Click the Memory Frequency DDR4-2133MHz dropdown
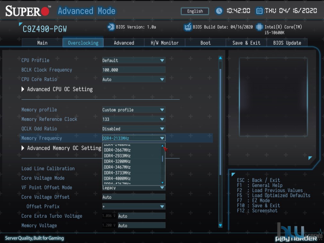This screenshot has height=243, width=324. pyautogui.click(x=134, y=138)
